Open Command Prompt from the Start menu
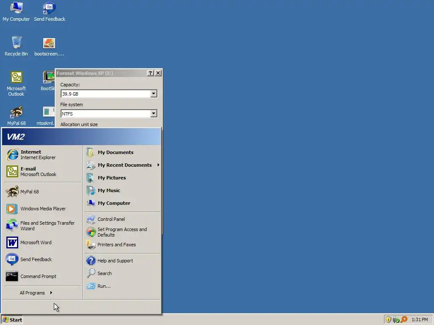 (x=43, y=276)
